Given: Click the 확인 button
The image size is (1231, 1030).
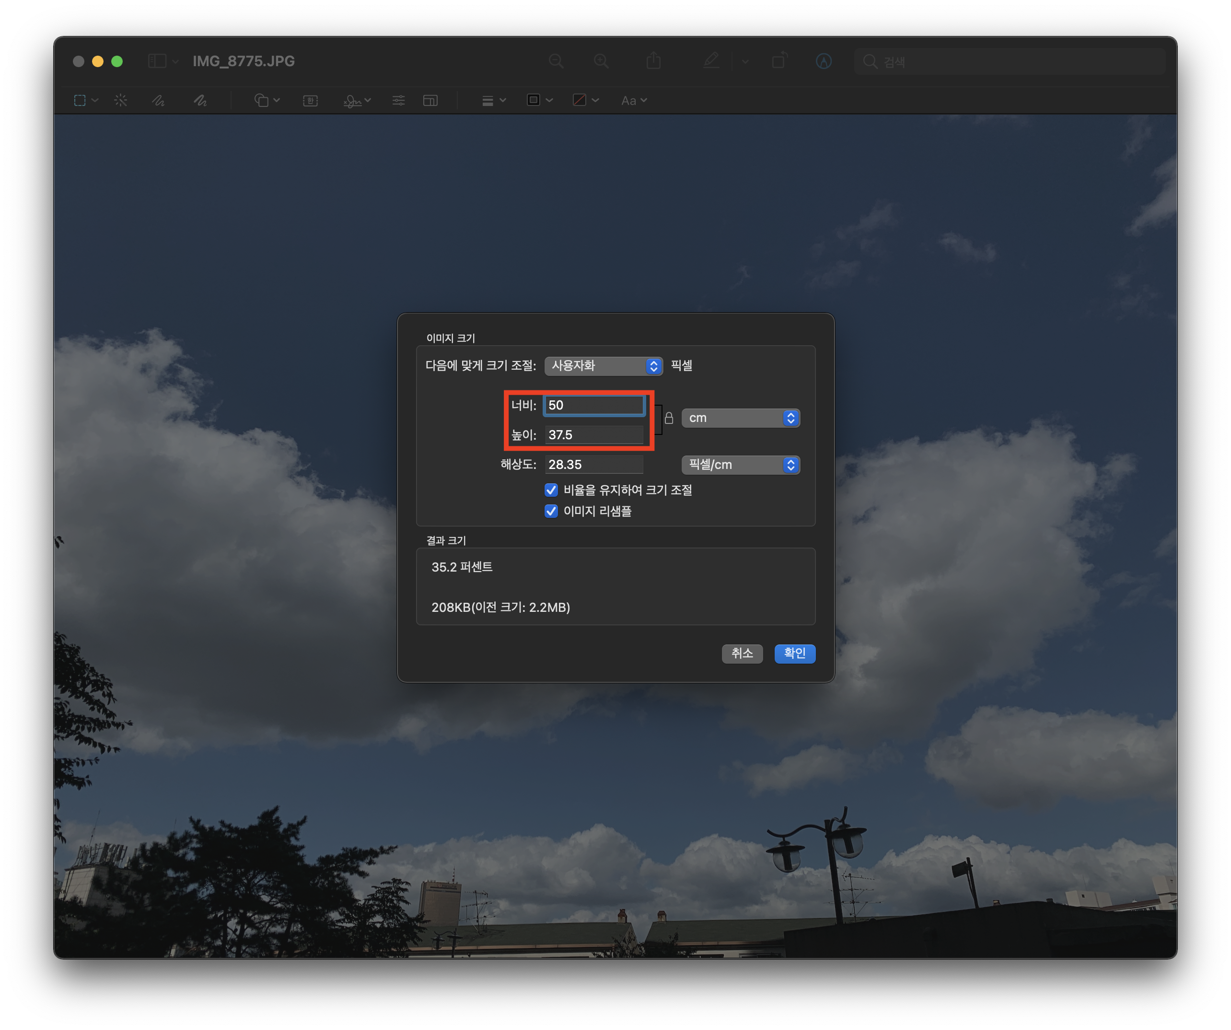Looking at the screenshot, I should tap(794, 653).
